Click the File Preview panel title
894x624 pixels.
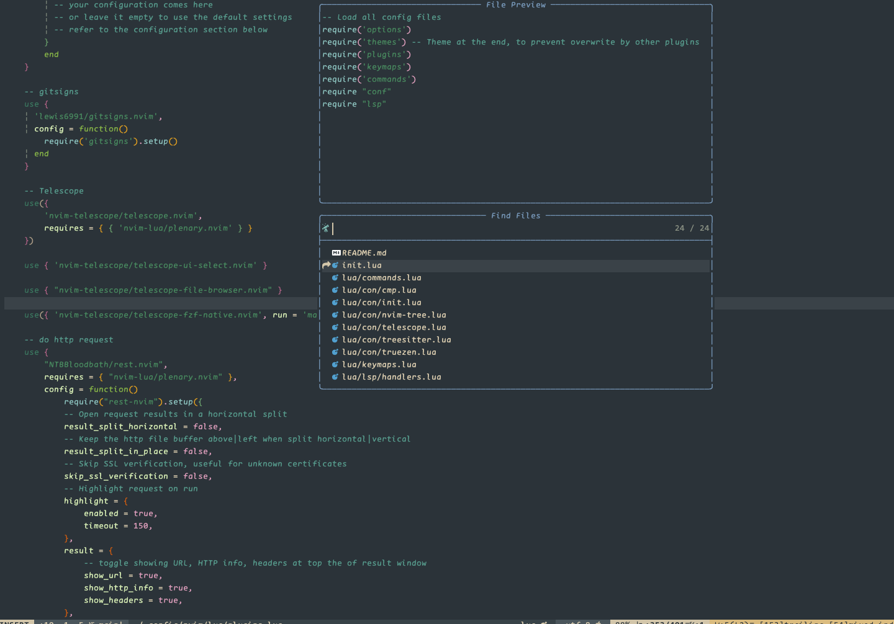click(516, 5)
